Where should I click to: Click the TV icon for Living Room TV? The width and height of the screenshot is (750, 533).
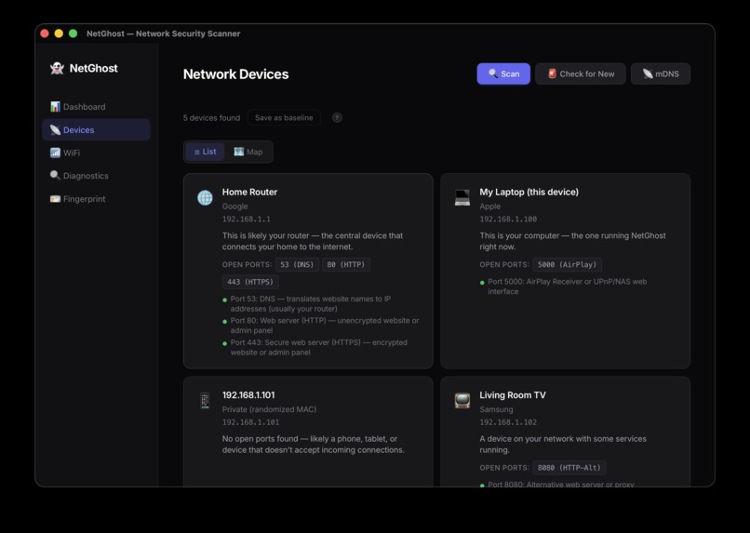462,401
